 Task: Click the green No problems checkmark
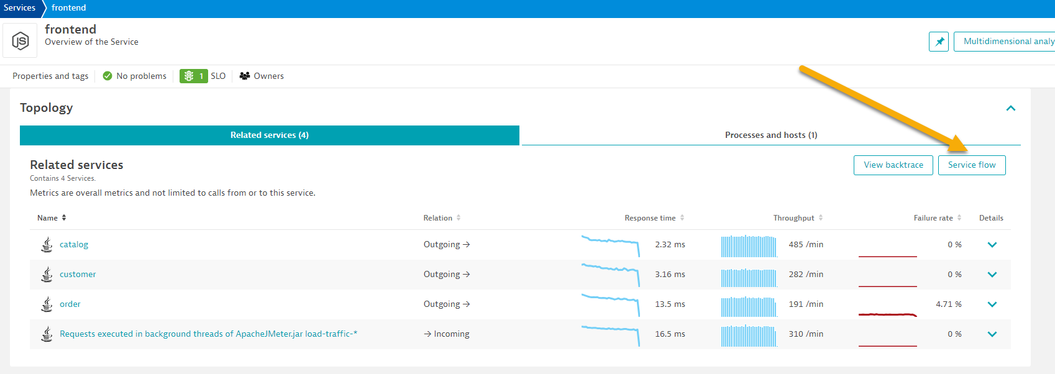[x=107, y=76]
